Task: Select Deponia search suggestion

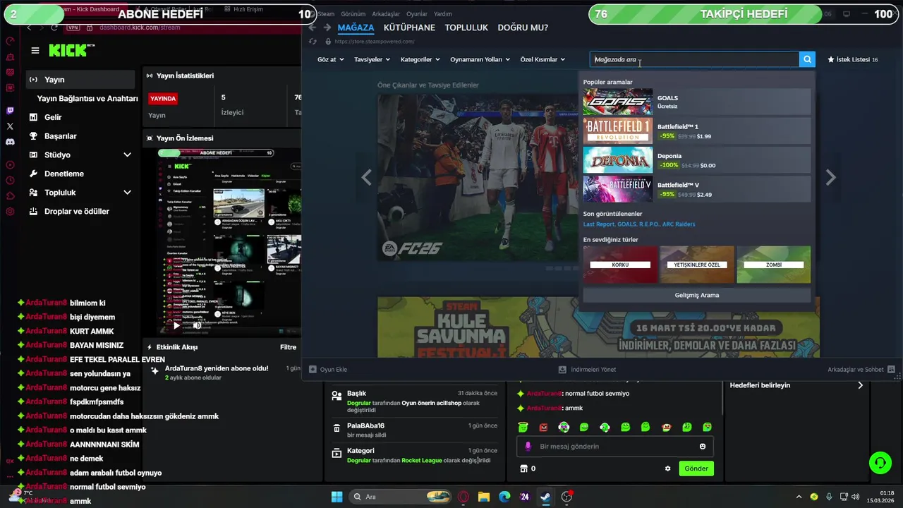Action: tap(696, 159)
